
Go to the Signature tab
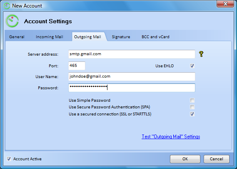(121, 37)
